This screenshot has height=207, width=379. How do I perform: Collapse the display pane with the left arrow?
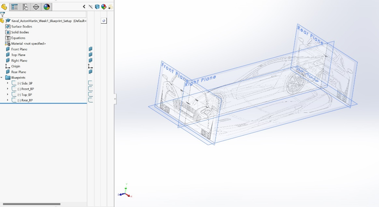(x=84, y=7)
